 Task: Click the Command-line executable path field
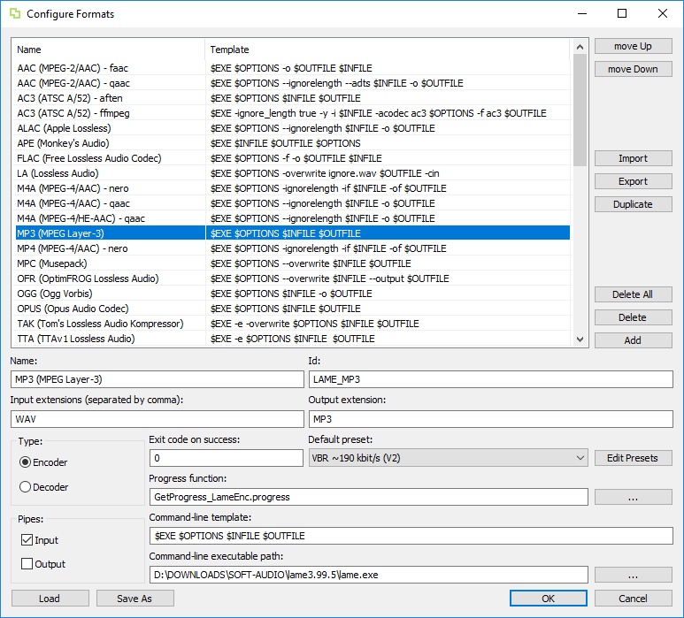point(369,575)
